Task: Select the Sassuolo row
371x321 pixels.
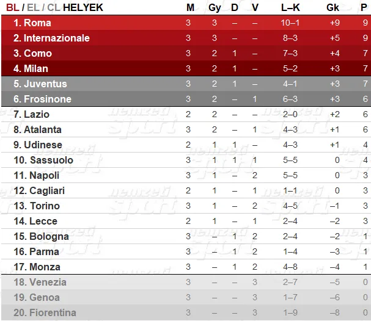Action: (186, 160)
